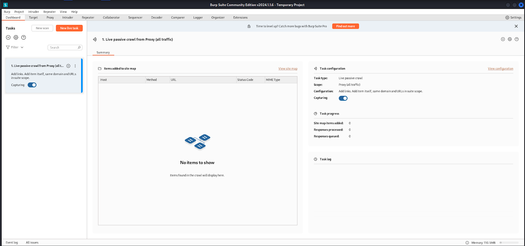Sort site map table by URL column

tap(203, 80)
